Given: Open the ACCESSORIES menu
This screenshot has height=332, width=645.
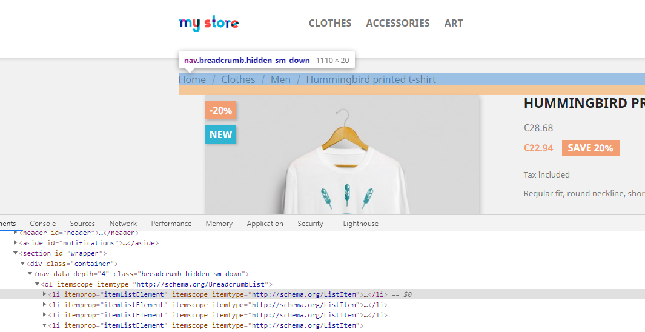Looking at the screenshot, I should [x=398, y=24].
